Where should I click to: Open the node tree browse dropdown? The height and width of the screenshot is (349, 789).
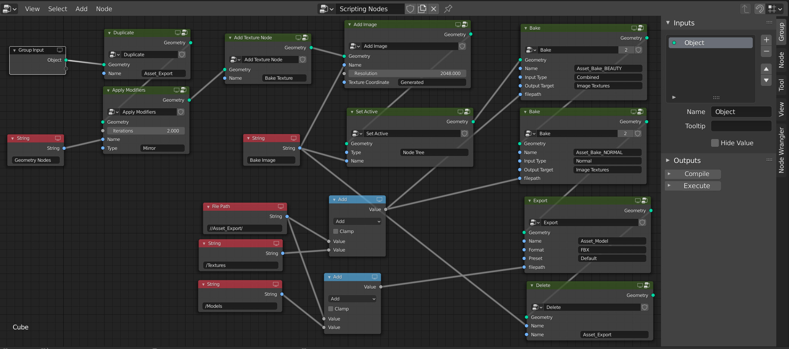tap(326, 9)
